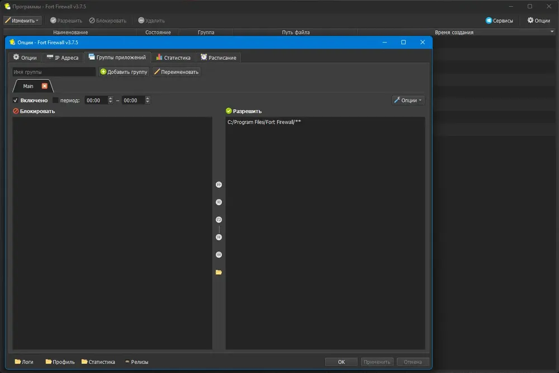Click the Отмена button
559x373 pixels.
pos(413,362)
